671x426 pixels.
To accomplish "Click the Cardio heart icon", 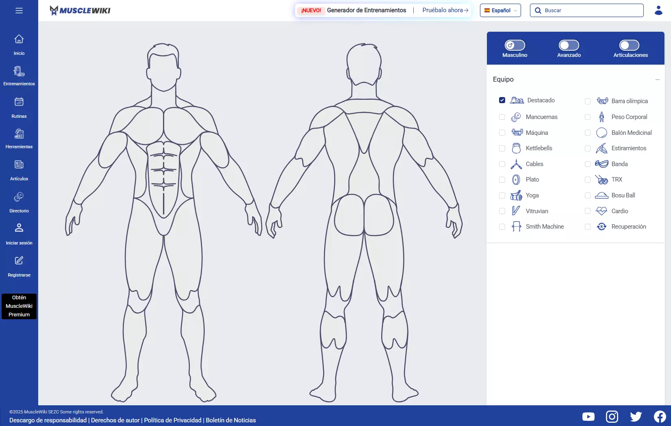I will tap(602, 211).
